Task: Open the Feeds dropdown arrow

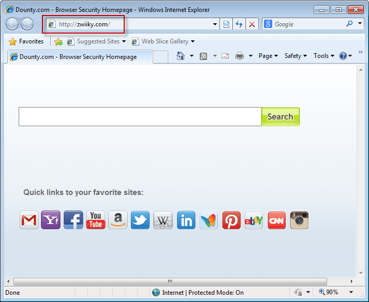Action: coord(215,56)
